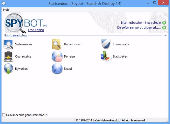Click the Doneren piggy bank icon
This screenshot has width=170, height=124.
pyautogui.click(x=57, y=57)
